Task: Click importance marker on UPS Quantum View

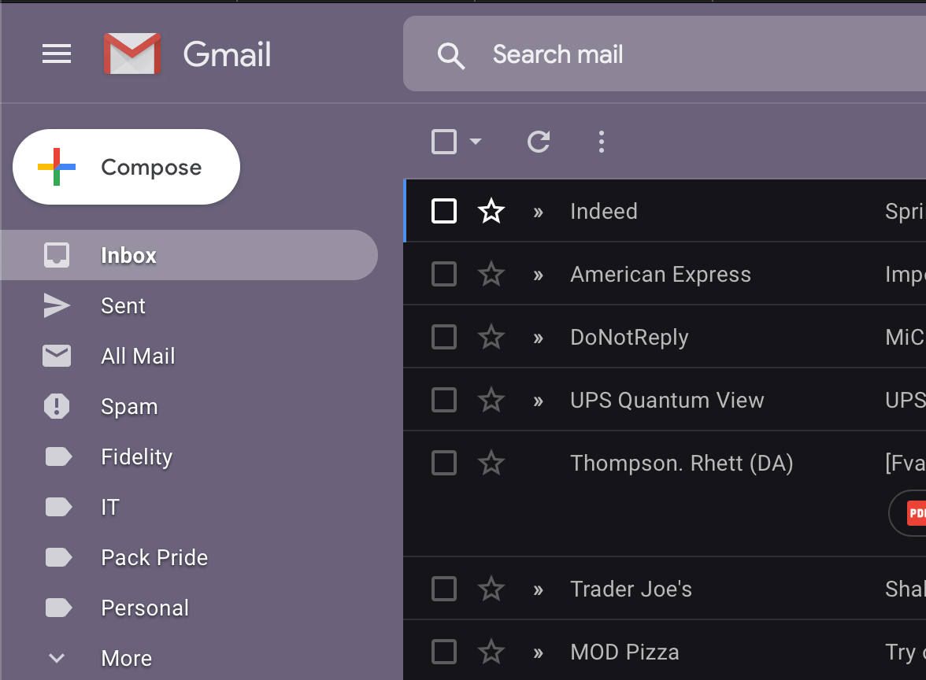Action: coord(538,401)
